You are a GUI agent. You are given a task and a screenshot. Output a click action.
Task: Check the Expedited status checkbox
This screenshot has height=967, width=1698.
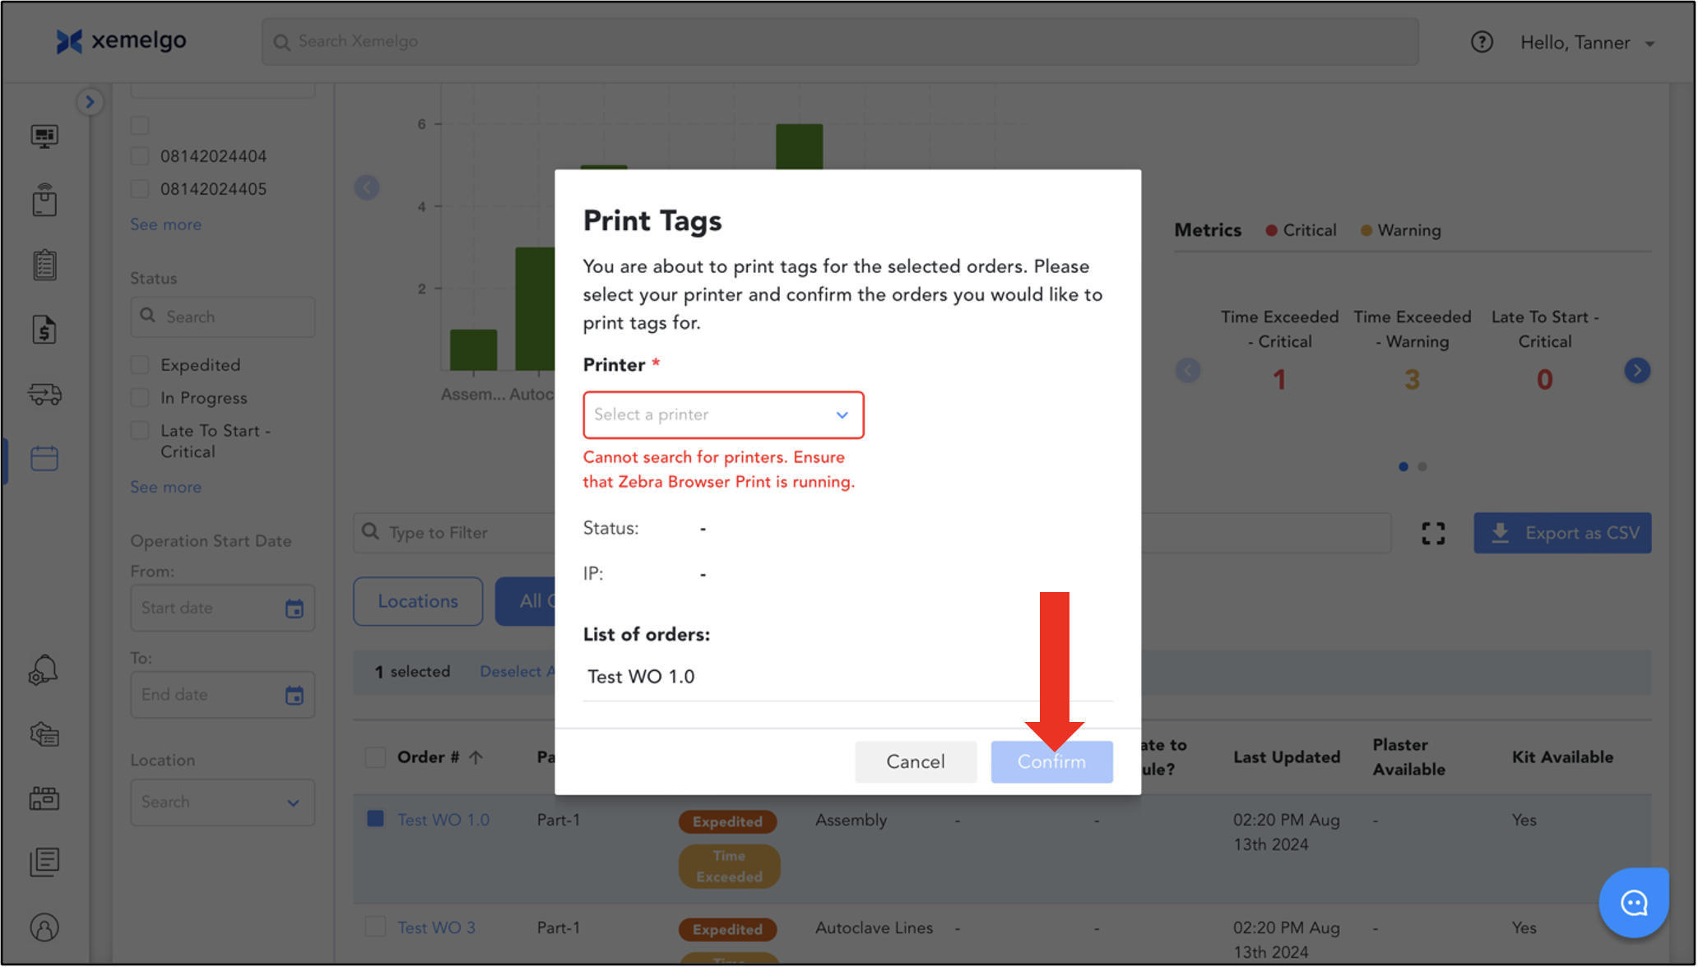[x=141, y=365]
